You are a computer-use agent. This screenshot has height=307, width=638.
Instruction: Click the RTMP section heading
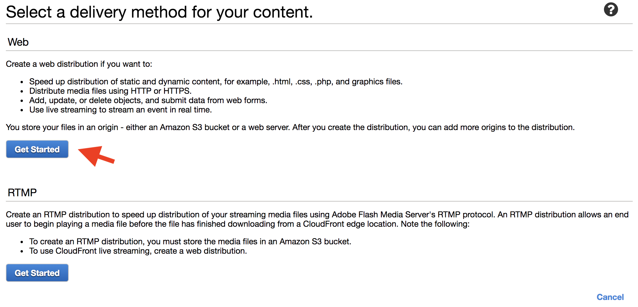click(x=22, y=193)
